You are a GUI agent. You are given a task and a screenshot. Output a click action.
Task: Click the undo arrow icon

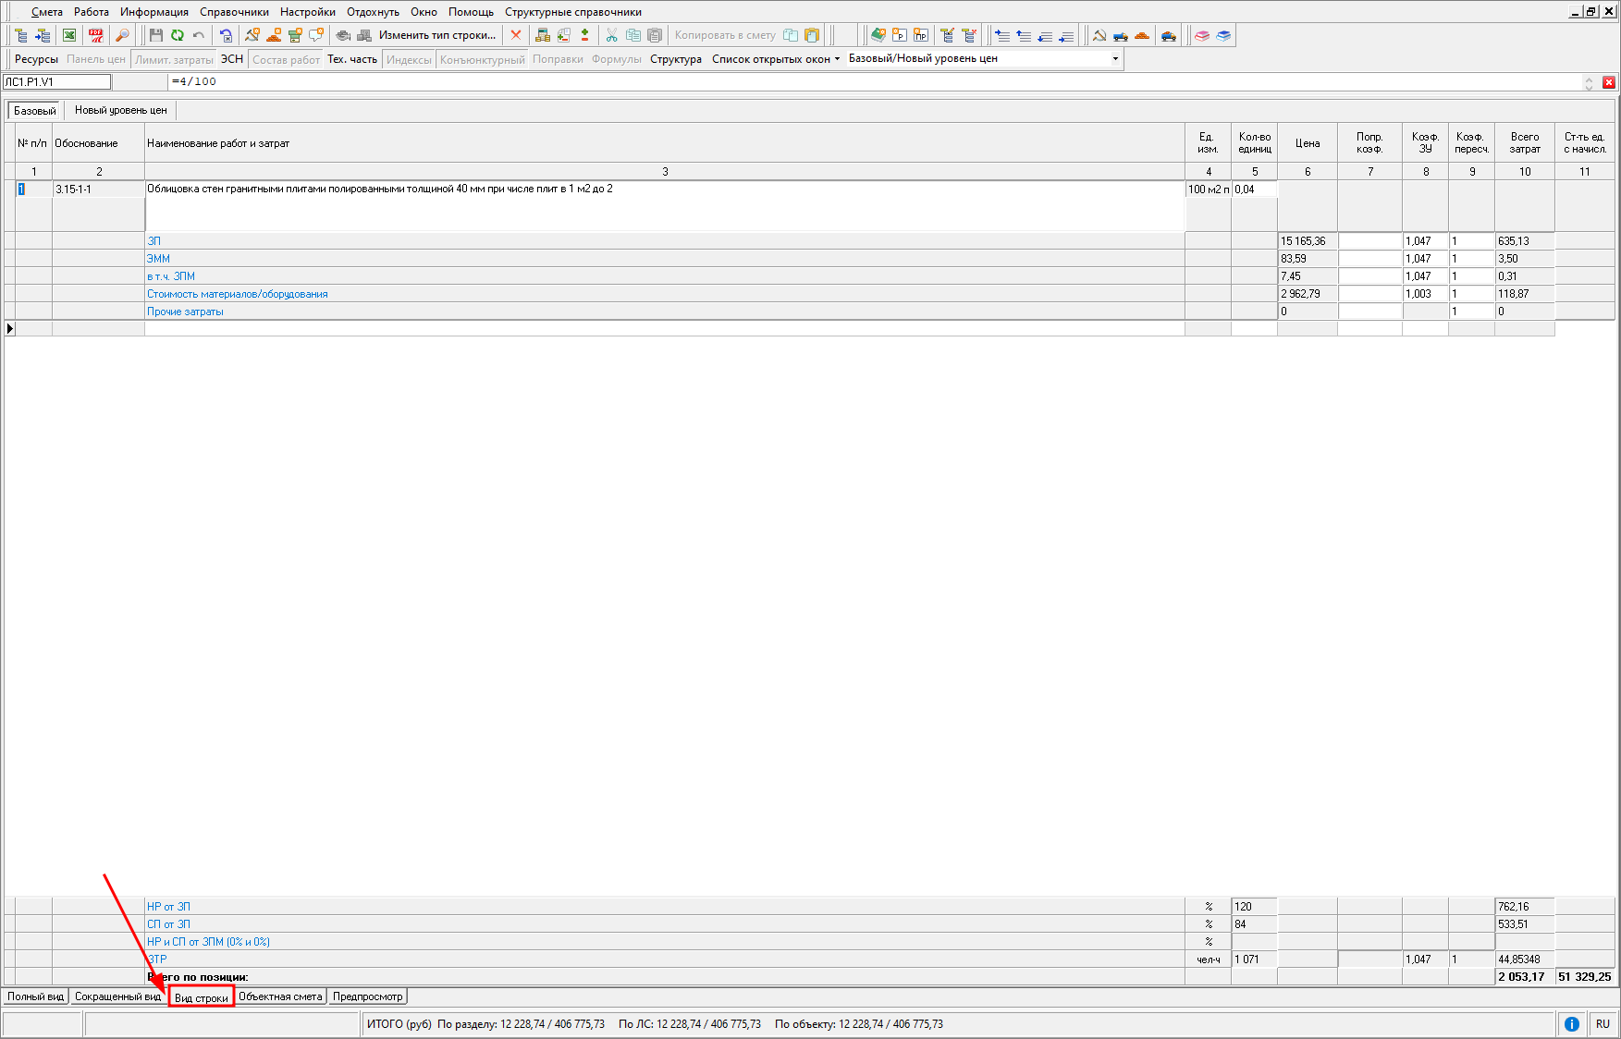click(198, 35)
